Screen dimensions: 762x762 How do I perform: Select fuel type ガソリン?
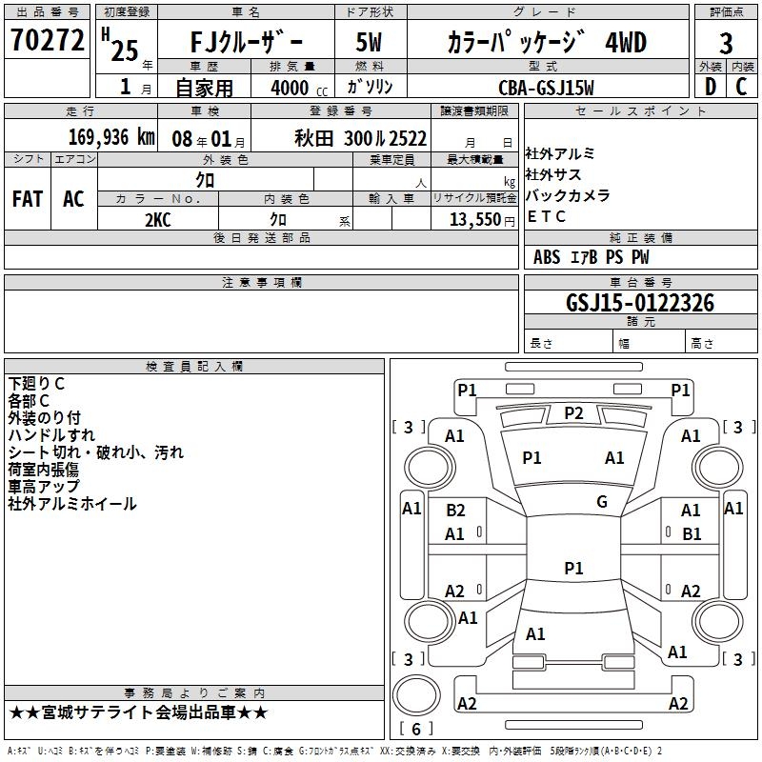370,87
